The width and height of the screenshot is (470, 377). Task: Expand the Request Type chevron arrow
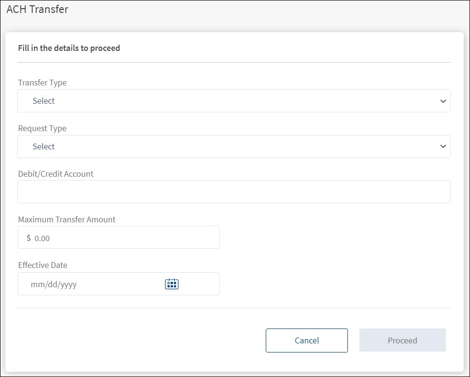tap(443, 146)
